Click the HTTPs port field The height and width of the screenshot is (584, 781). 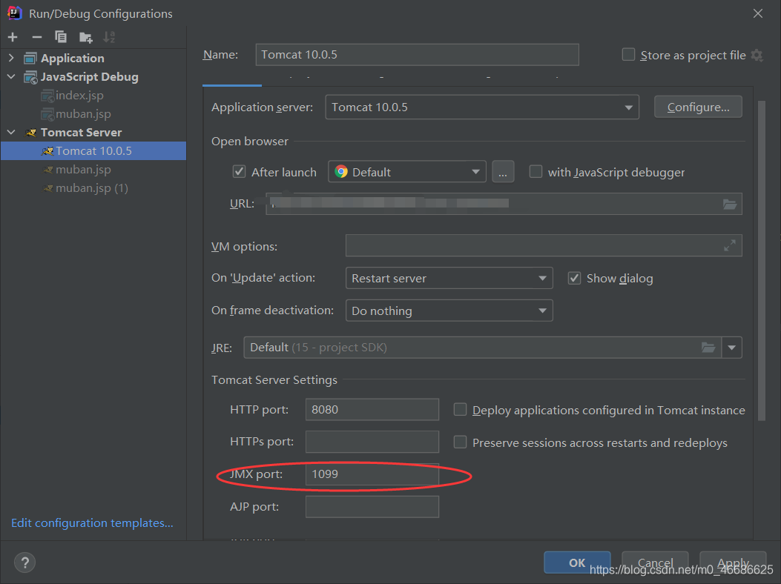[x=372, y=442]
